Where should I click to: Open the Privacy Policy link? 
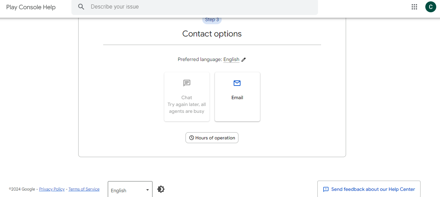click(52, 189)
